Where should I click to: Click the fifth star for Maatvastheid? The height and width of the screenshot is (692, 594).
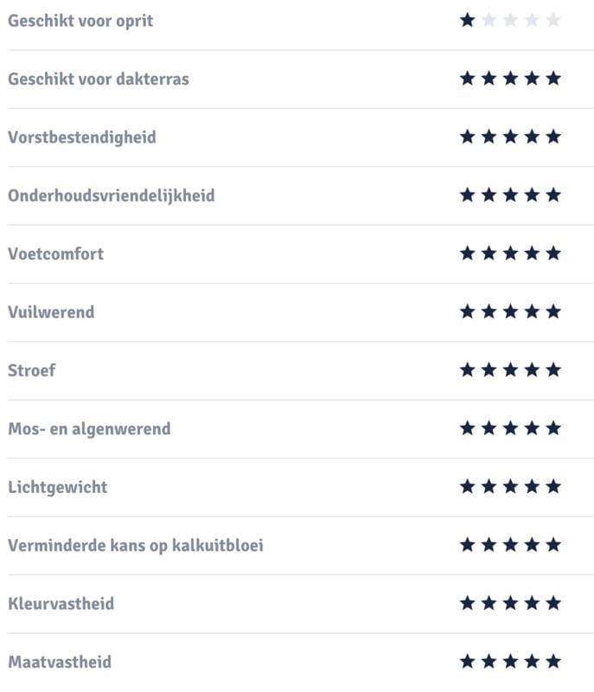coord(553,662)
